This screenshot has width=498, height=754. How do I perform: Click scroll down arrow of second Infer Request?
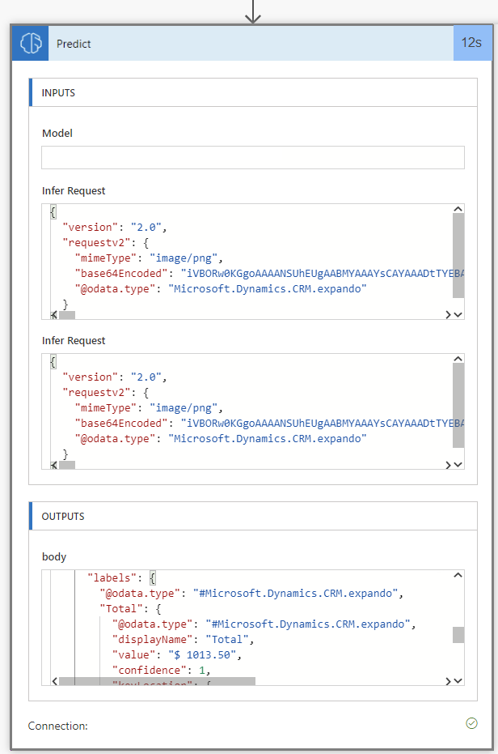click(458, 465)
